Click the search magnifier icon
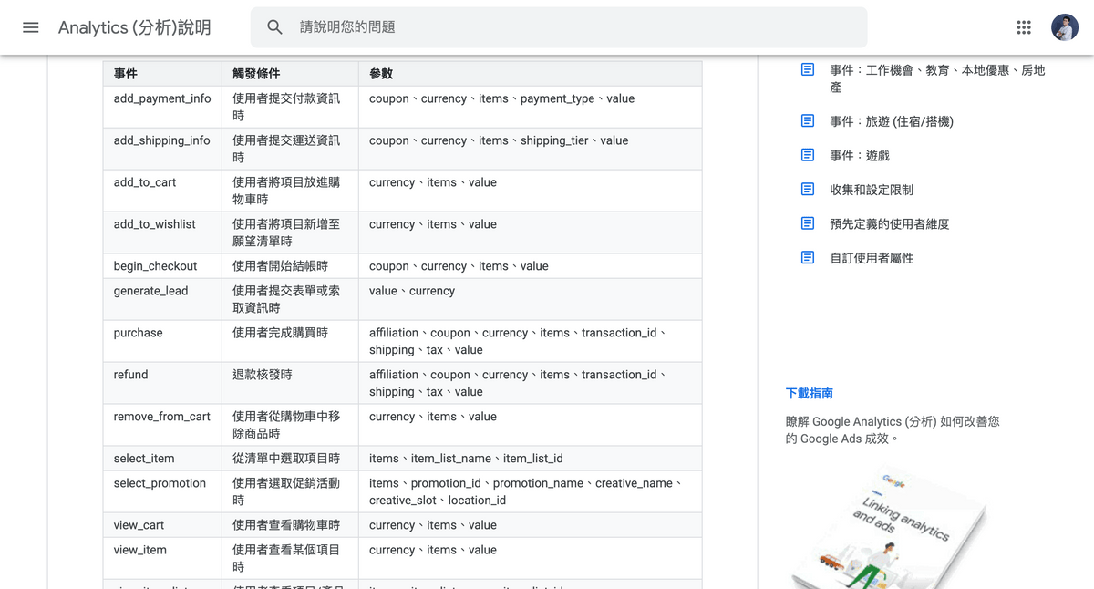The width and height of the screenshot is (1094, 589). [274, 27]
